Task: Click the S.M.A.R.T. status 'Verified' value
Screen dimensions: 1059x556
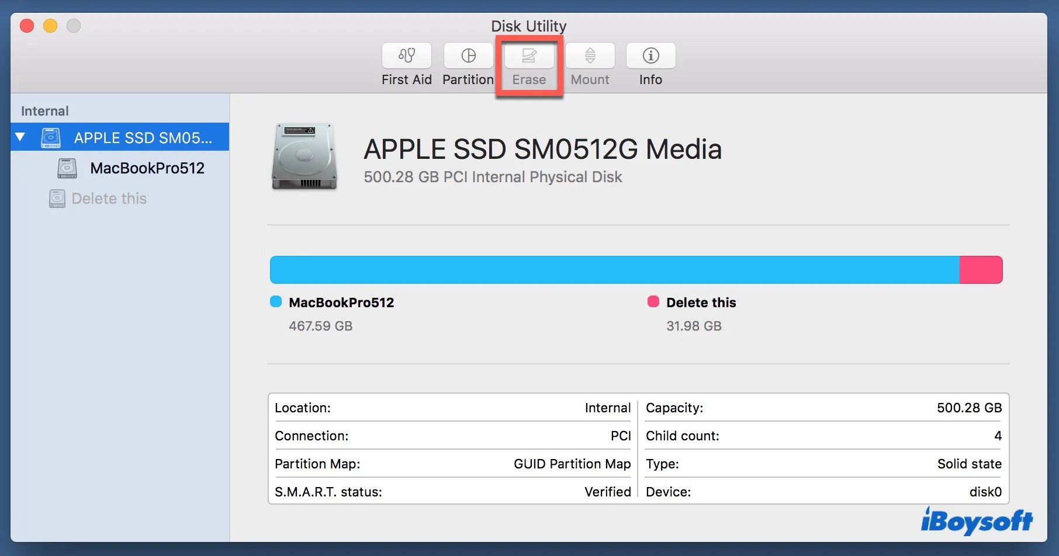Action: [607, 492]
